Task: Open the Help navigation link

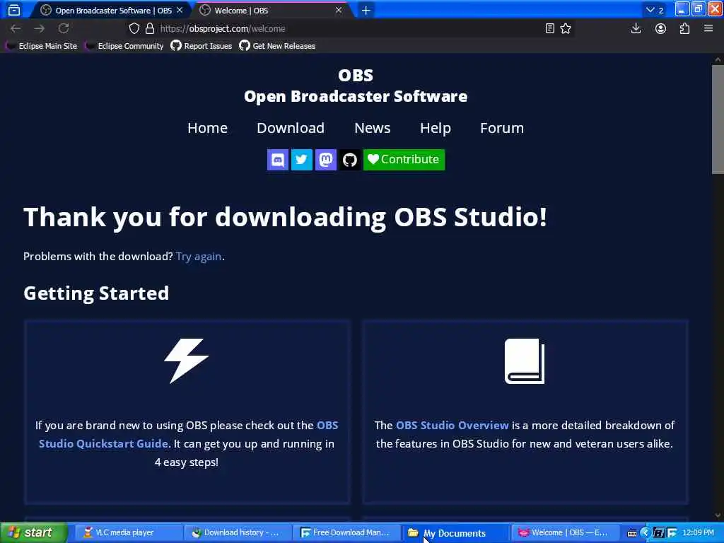Action: tap(435, 128)
